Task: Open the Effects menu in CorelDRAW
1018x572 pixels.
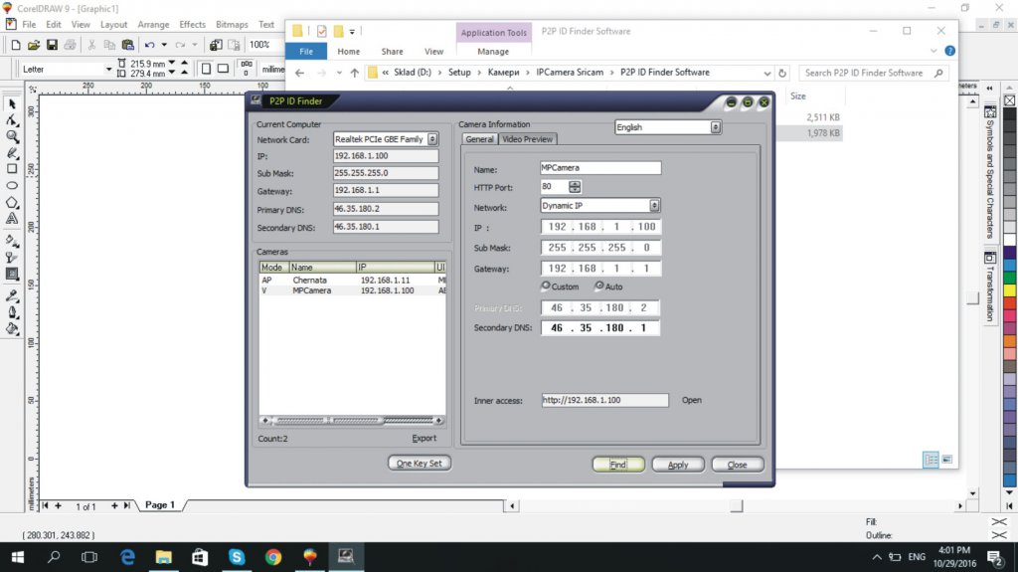Action: [x=192, y=24]
